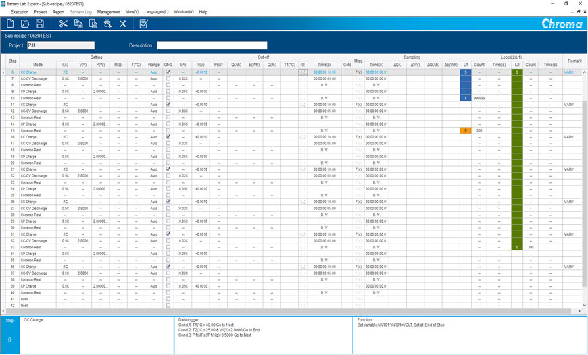Click the checklist verify icon in toolbar

(x=144, y=24)
